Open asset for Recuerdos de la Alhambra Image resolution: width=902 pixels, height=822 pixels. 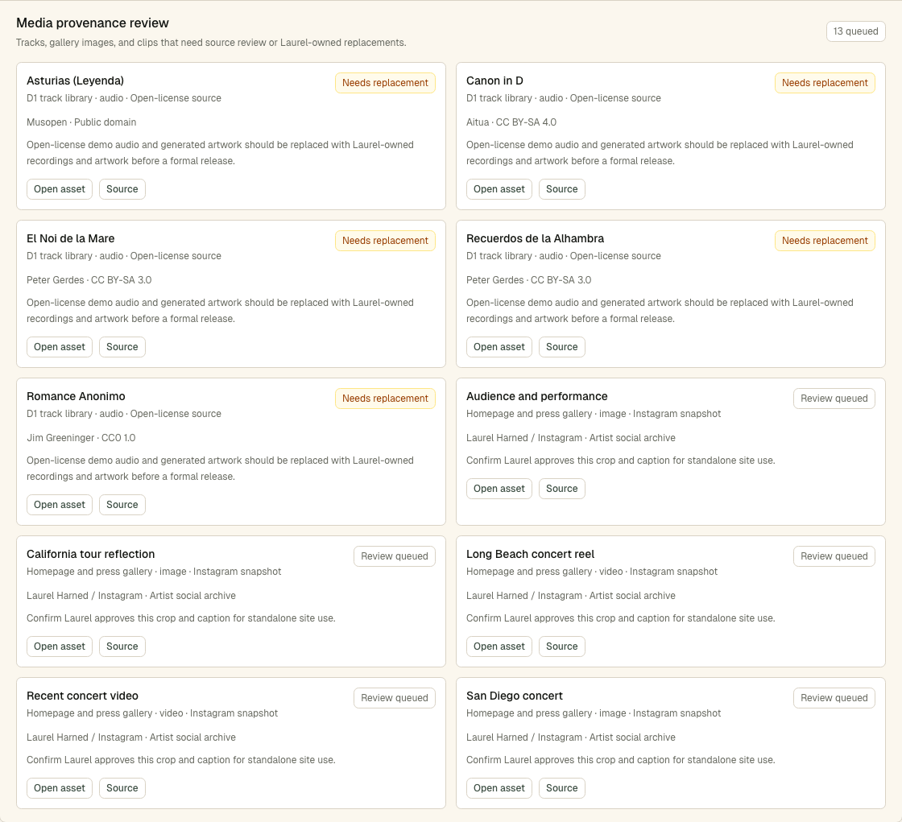499,347
